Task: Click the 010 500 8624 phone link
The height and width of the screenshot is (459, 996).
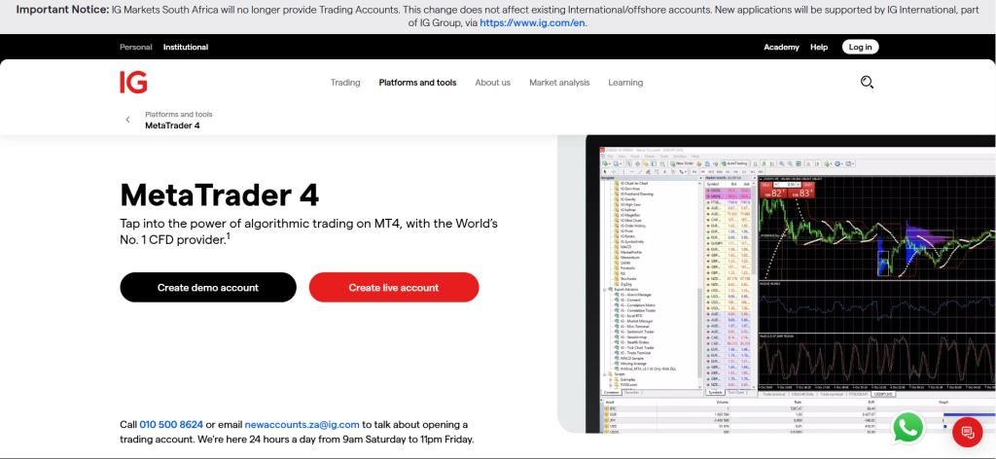Action: tap(171, 424)
